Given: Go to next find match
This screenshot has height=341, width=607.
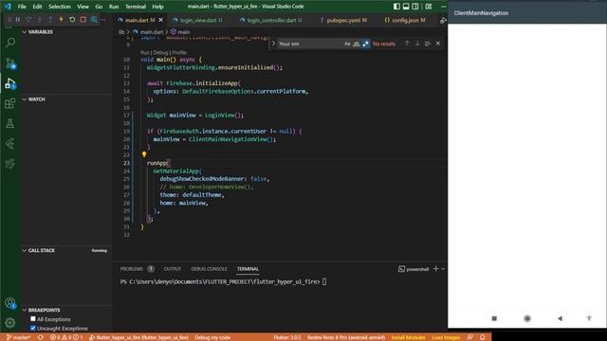Looking at the screenshot, I should [x=417, y=44].
